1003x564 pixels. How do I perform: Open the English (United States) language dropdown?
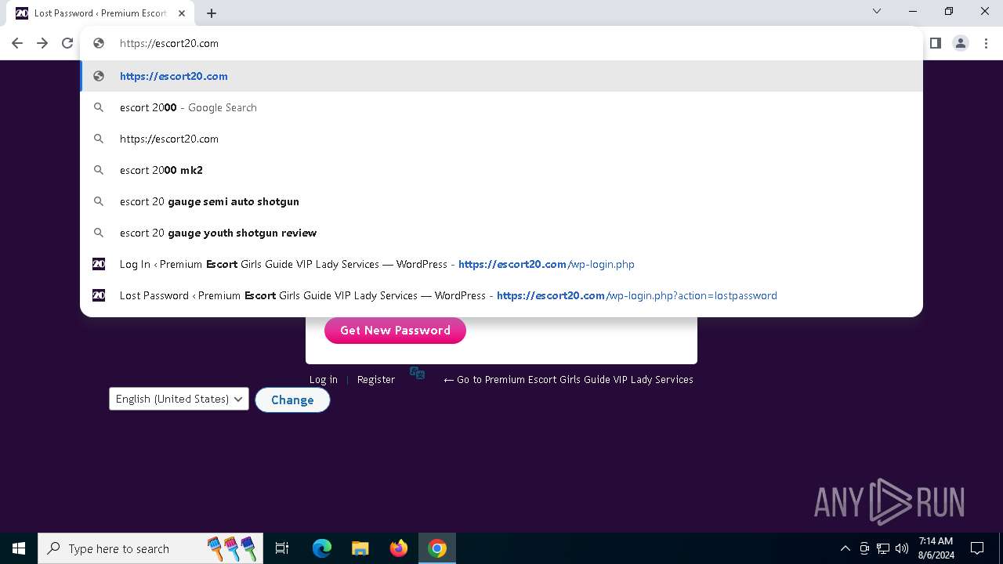tap(179, 399)
